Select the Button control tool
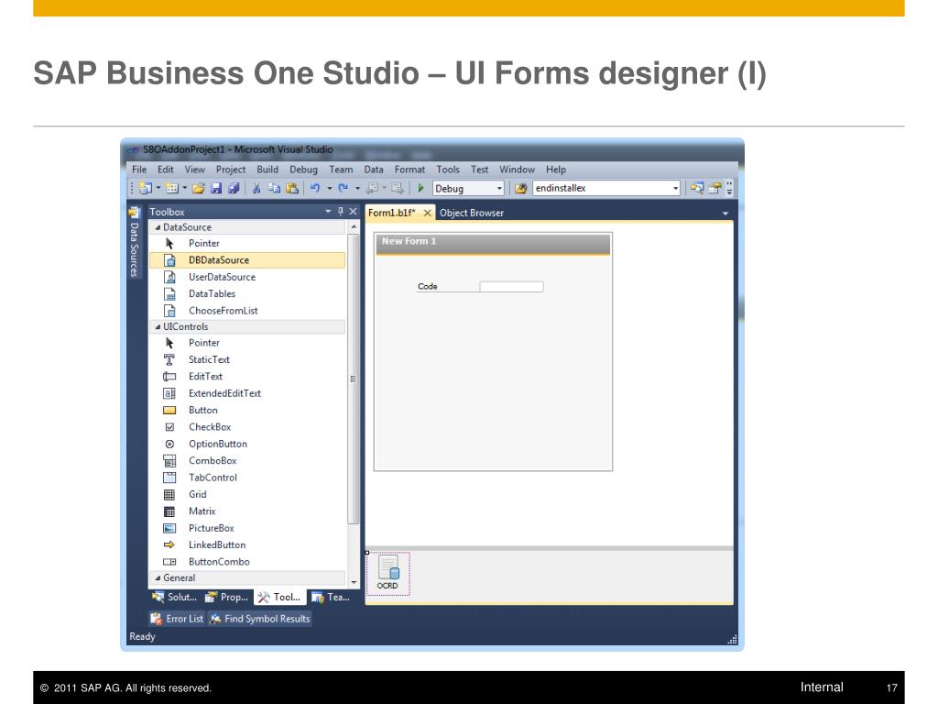The image size is (938, 704). (x=247, y=410)
